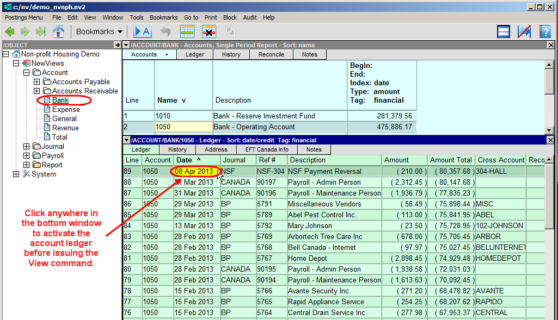Open the Bookmarks dropdown in the toolbar

pos(99,32)
